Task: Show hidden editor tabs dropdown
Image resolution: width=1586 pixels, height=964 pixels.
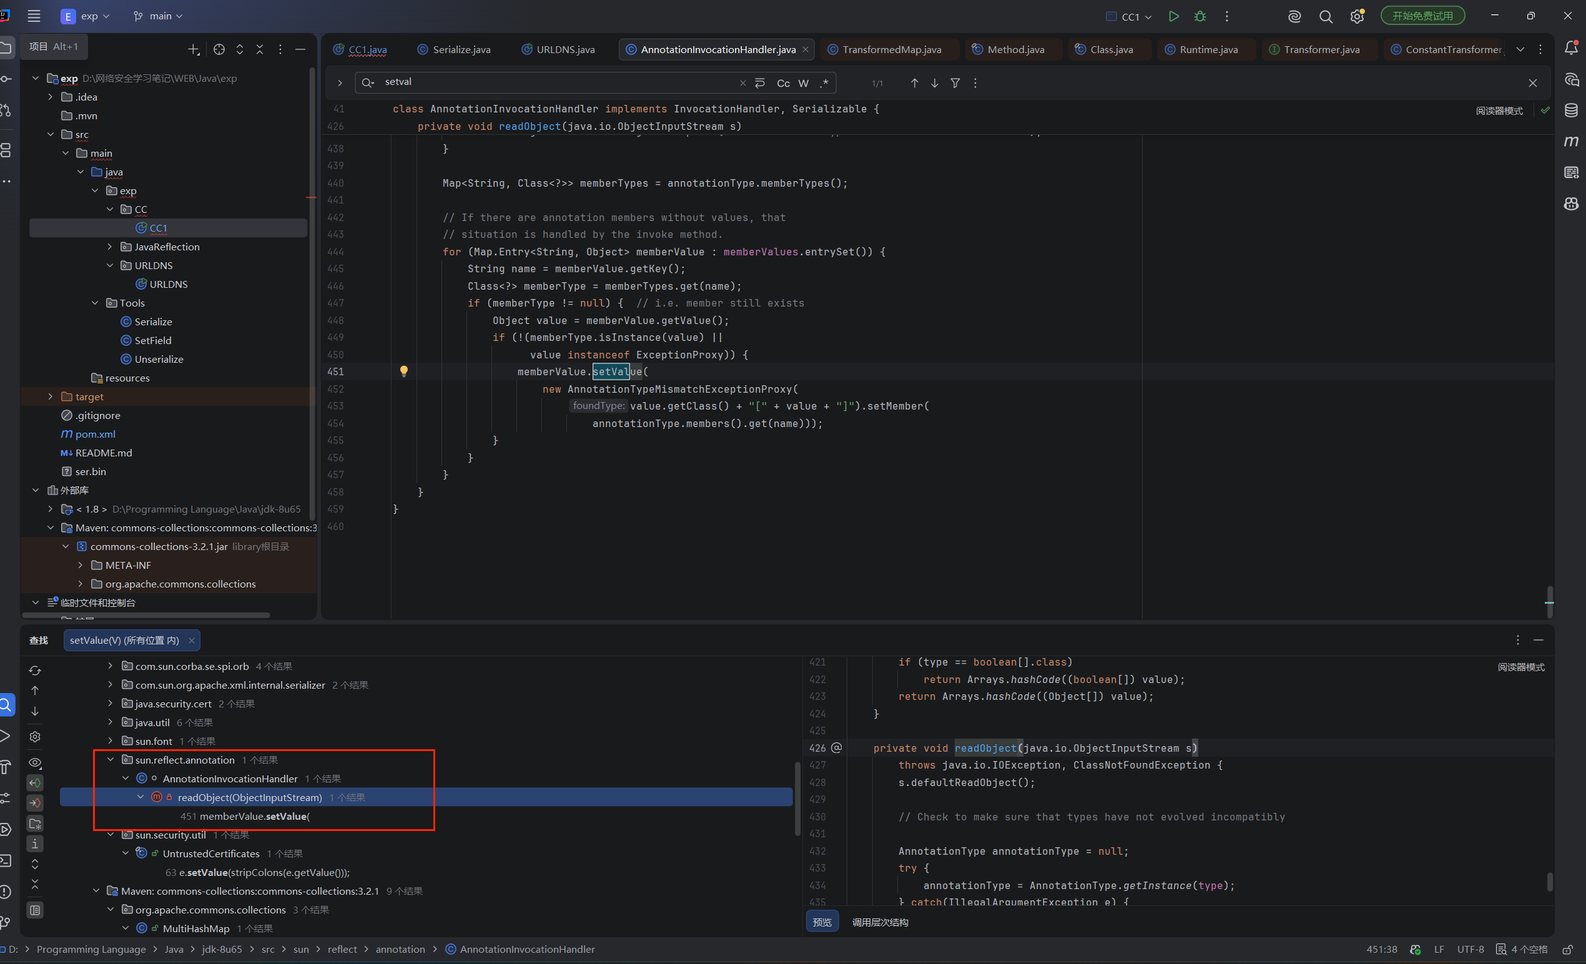Action: (x=1520, y=49)
